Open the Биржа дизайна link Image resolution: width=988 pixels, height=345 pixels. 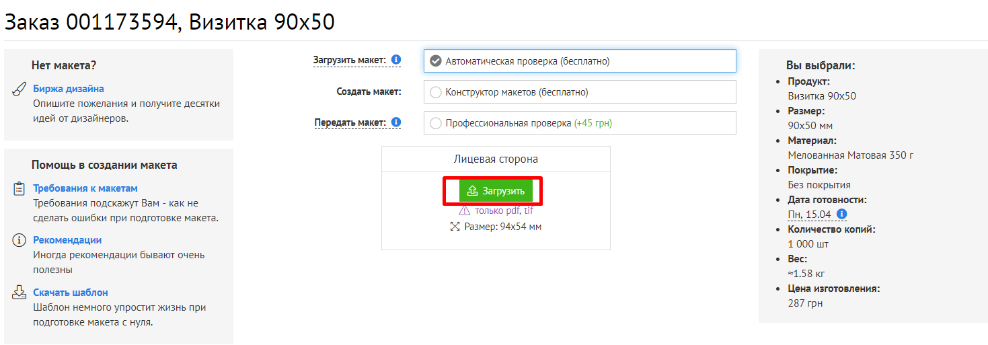click(x=69, y=89)
